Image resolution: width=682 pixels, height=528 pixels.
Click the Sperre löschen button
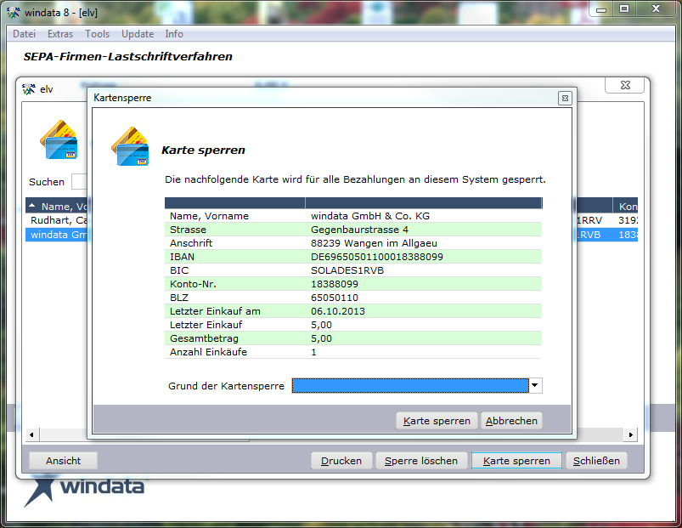point(421,461)
